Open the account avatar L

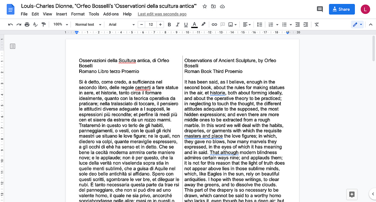tap(365, 9)
